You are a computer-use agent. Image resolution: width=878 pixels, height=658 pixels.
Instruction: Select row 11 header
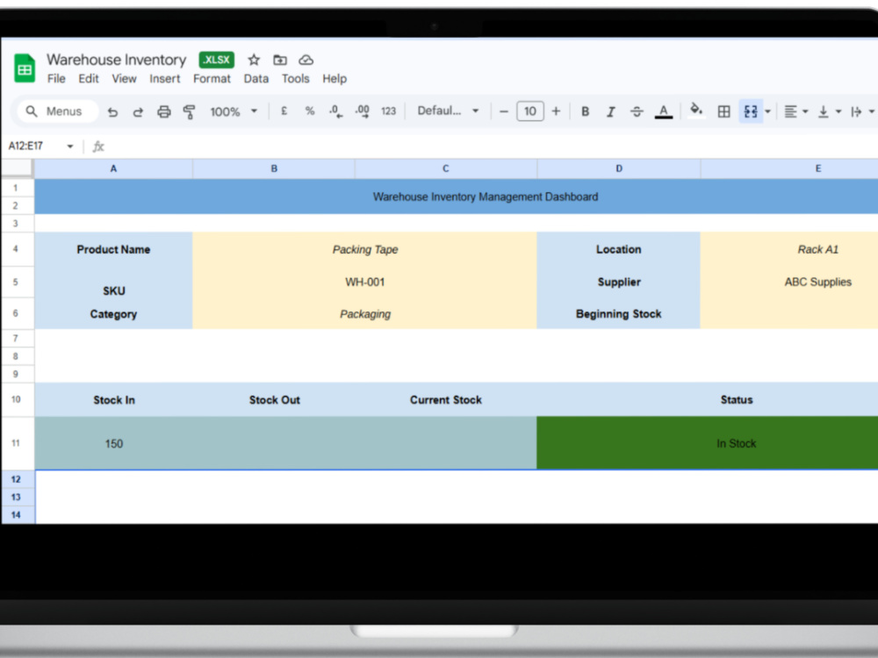click(x=16, y=443)
